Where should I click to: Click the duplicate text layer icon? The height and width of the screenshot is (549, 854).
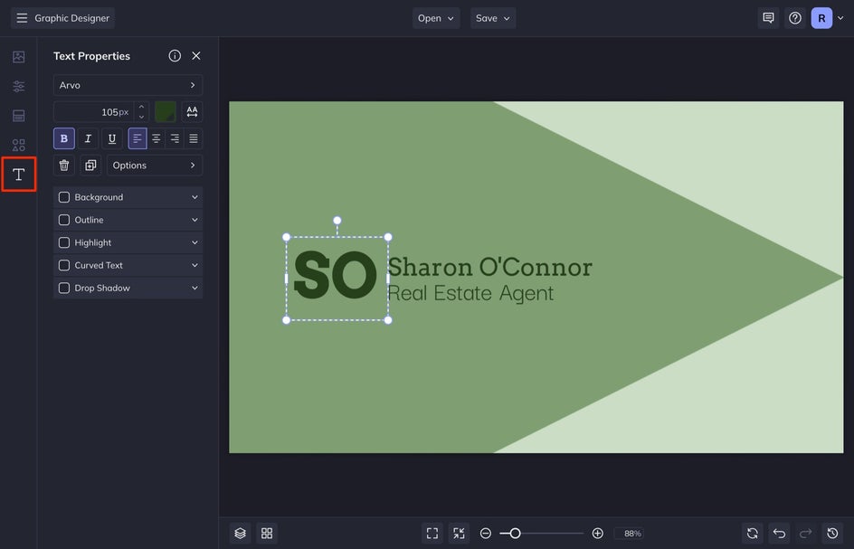pyautogui.click(x=90, y=166)
